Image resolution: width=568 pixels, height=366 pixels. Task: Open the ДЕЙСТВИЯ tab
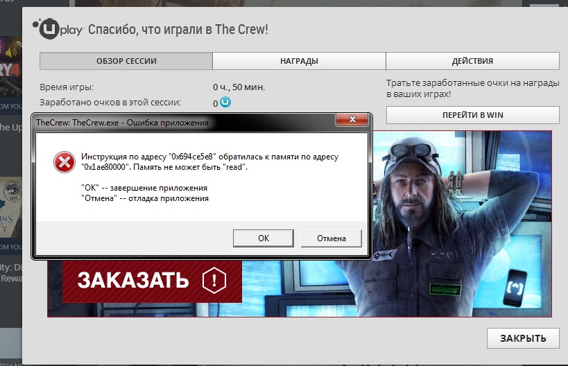click(x=473, y=61)
